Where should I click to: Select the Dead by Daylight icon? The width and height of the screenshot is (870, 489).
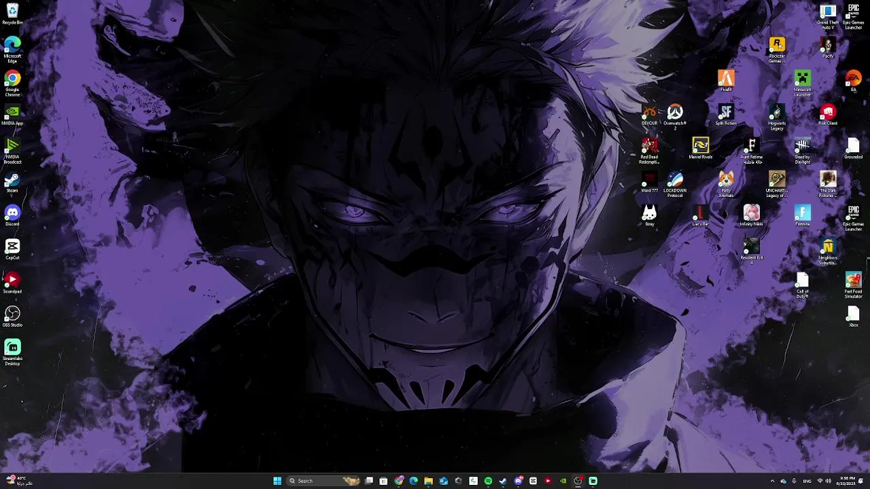click(803, 151)
